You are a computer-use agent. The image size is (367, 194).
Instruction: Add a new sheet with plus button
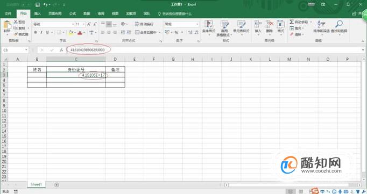[57, 185]
